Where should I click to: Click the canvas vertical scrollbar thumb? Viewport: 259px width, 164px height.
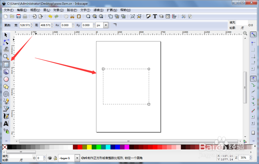pos(245,88)
